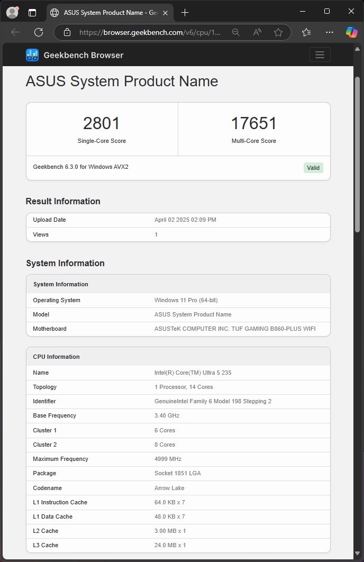Click the TUF GAMING B860-PLUS WIFI motherboard value
The image size is (364, 562).
[235, 329]
